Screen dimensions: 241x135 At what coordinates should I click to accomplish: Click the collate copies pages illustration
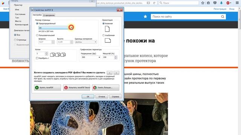tap(58, 54)
